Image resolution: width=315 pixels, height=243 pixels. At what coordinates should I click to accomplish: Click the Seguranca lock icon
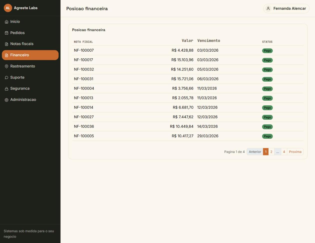(7, 89)
